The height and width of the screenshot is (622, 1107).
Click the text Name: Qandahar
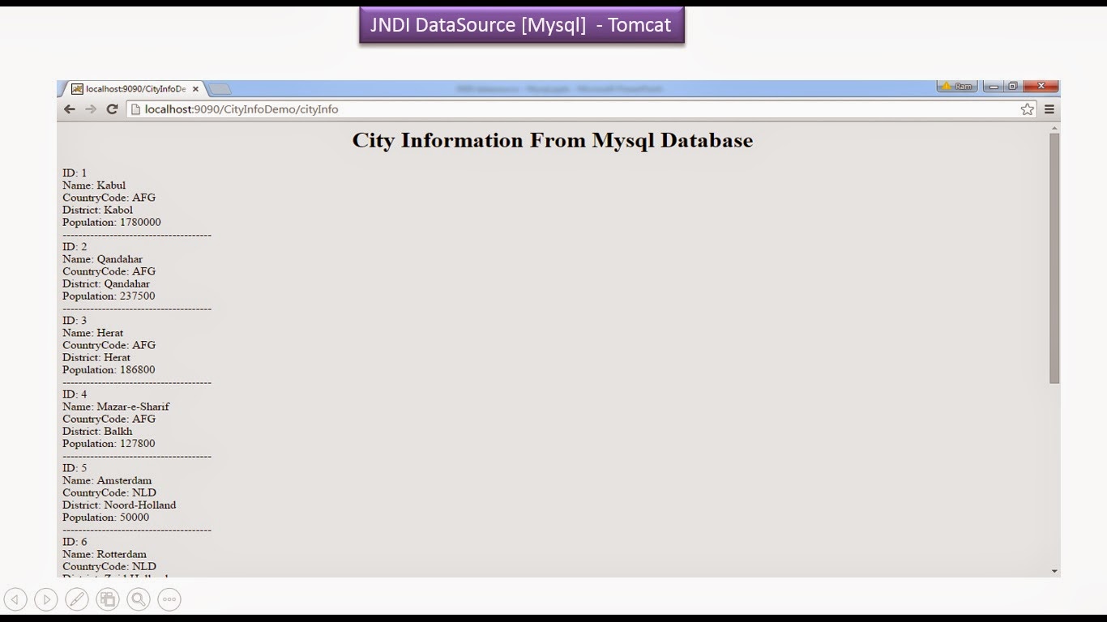[102, 259]
